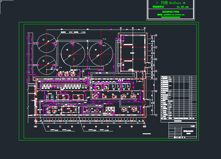221x159 pixels.
Task: Open the Cn.163.com link in banner
Action: click(x=183, y=6)
